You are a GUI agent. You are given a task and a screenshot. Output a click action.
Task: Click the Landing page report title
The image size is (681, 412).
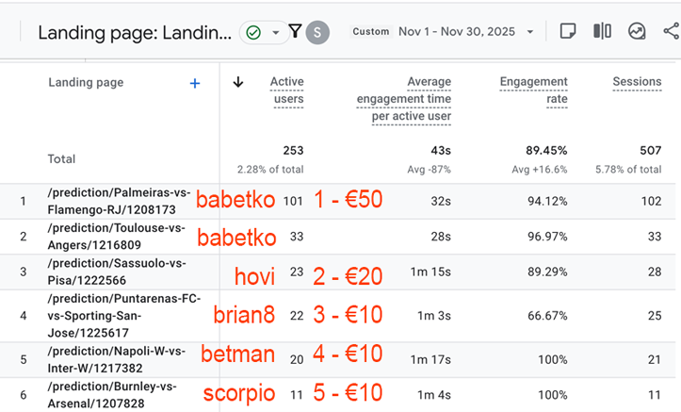coord(134,32)
